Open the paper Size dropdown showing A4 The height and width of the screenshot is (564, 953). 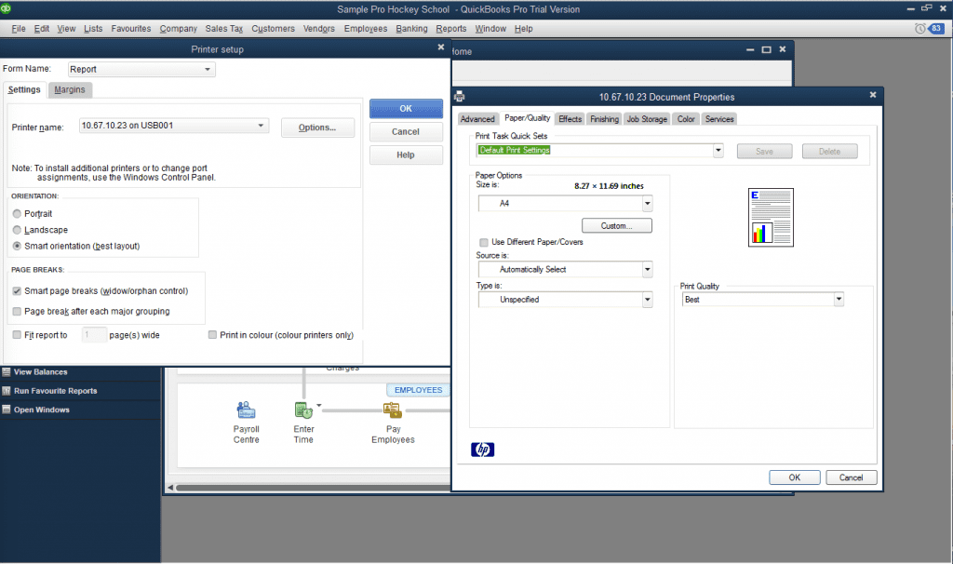(x=646, y=203)
